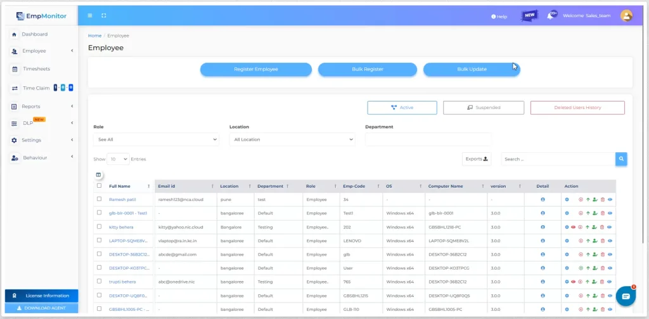The width and height of the screenshot is (649, 319).
Task: Click settings gear for kitty behera row
Action: click(567, 227)
